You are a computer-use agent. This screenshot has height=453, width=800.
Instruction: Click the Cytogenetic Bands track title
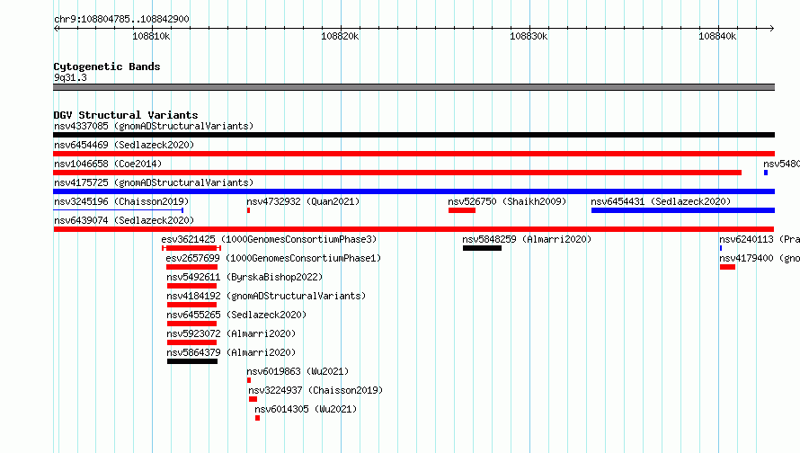(x=107, y=67)
